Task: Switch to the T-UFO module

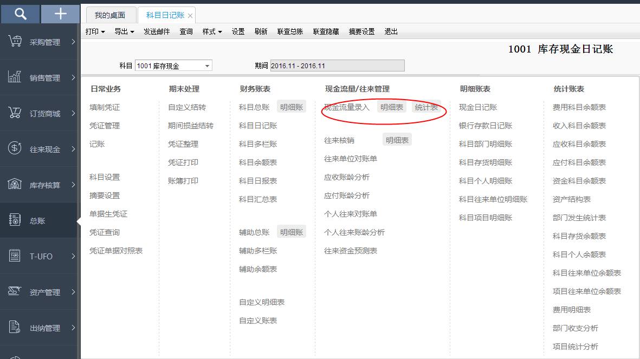Action: coord(40,256)
